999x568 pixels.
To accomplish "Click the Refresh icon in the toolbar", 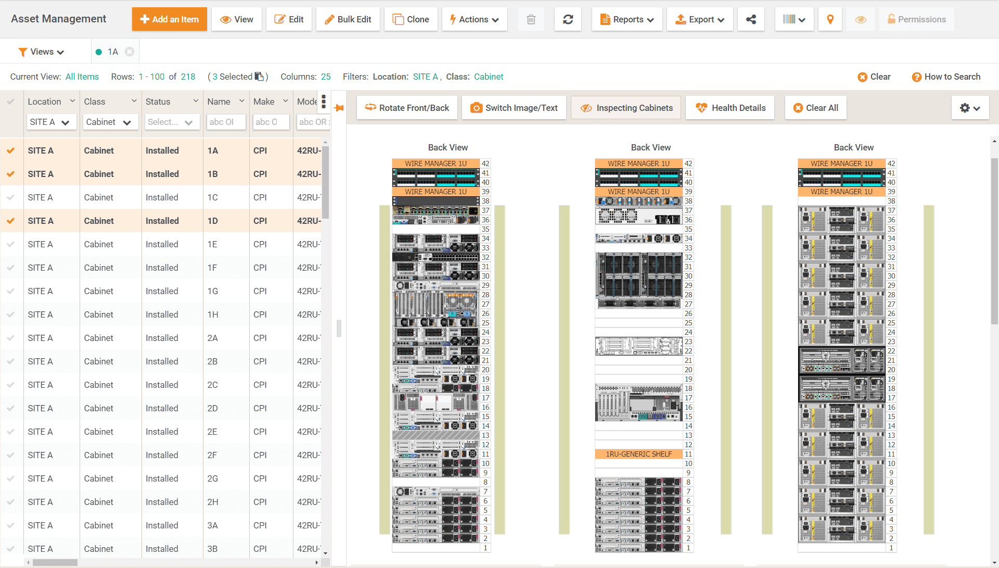I will (568, 19).
